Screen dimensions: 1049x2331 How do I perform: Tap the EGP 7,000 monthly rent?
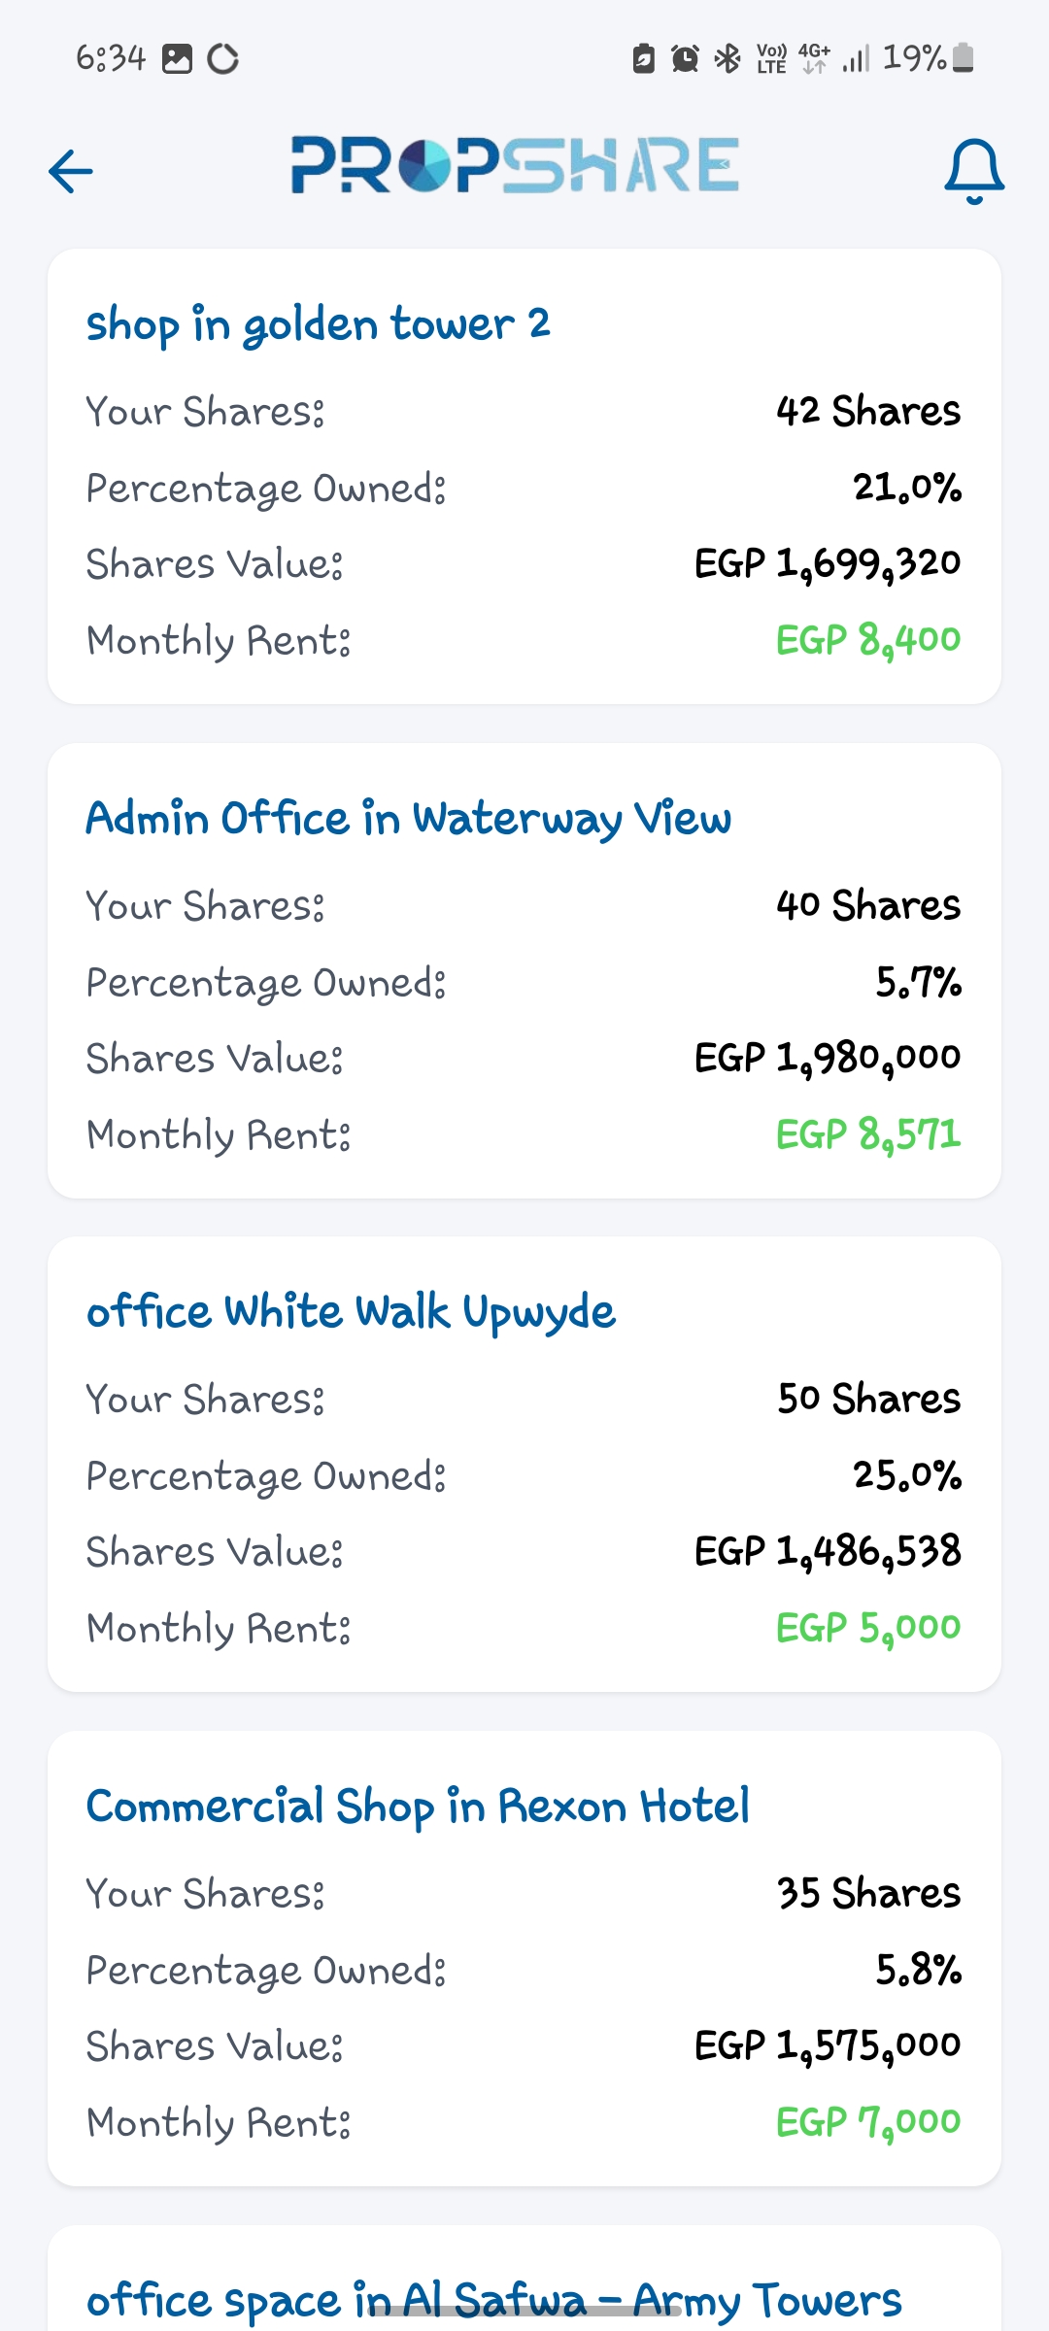(x=867, y=2122)
